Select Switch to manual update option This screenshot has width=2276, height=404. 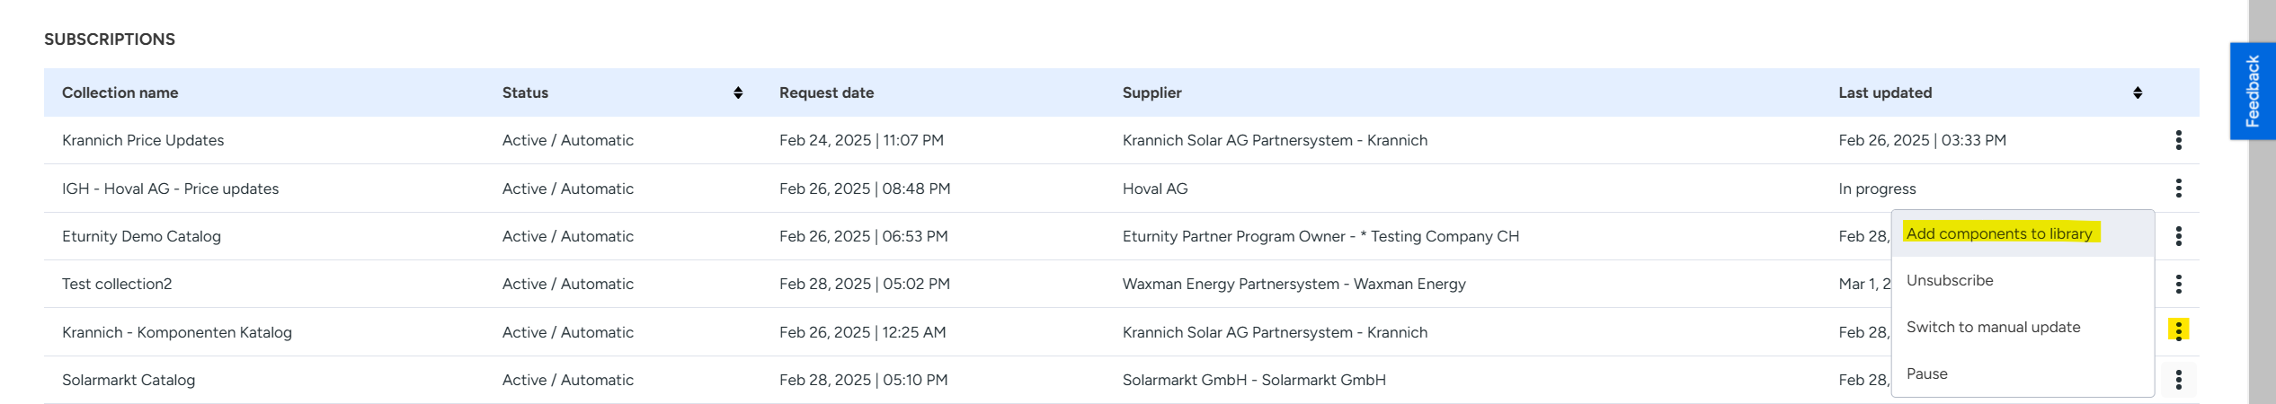(1993, 327)
